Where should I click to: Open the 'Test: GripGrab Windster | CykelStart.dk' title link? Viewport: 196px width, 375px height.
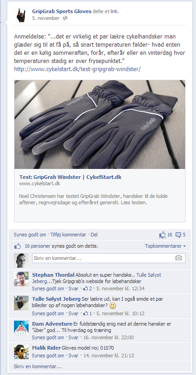coord(71,177)
